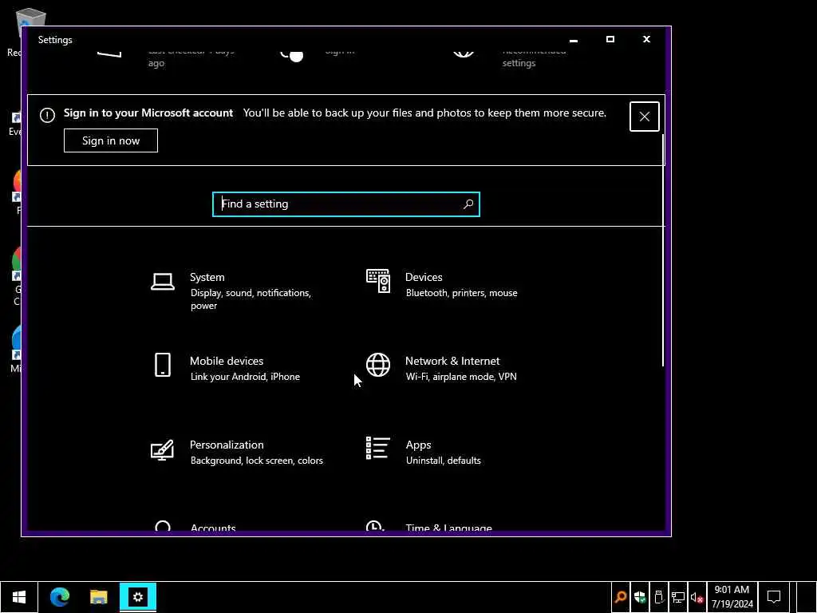Open the tray search magnifier icon

(621, 597)
